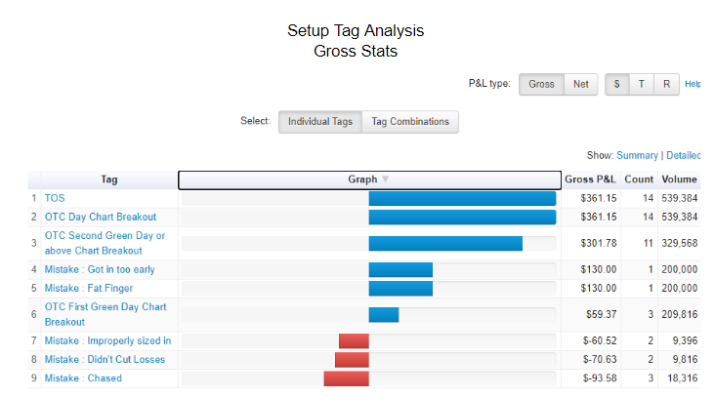Click the red Mistake : Chased loss bar

click(346, 378)
